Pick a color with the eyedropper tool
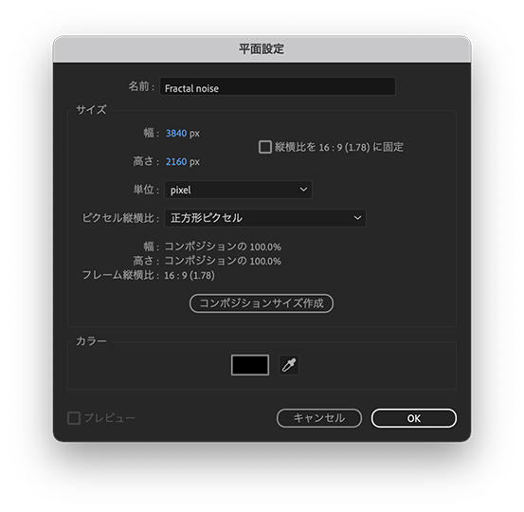This screenshot has width=524, height=512. click(289, 365)
